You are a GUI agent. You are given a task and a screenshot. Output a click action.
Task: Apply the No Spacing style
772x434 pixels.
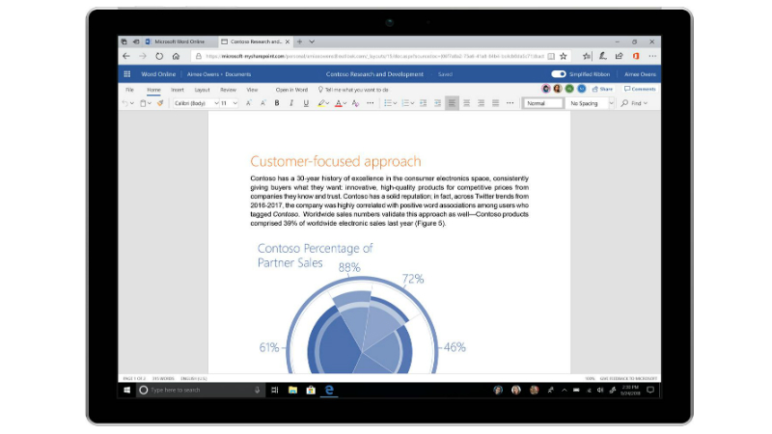[x=585, y=103]
